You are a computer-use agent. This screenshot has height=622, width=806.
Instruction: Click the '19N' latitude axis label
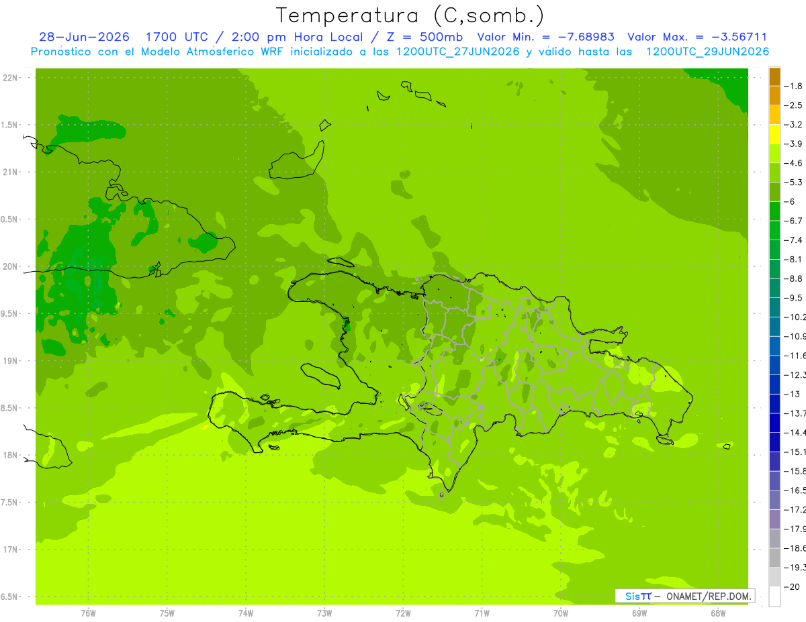pos(9,361)
